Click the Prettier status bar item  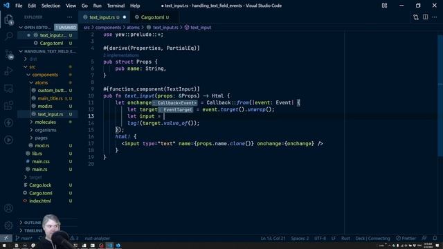point(406,238)
